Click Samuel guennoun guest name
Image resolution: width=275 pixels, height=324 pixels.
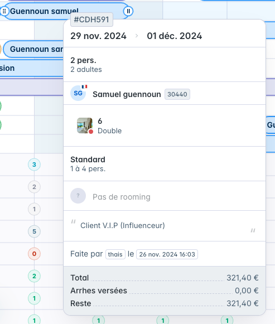click(127, 94)
